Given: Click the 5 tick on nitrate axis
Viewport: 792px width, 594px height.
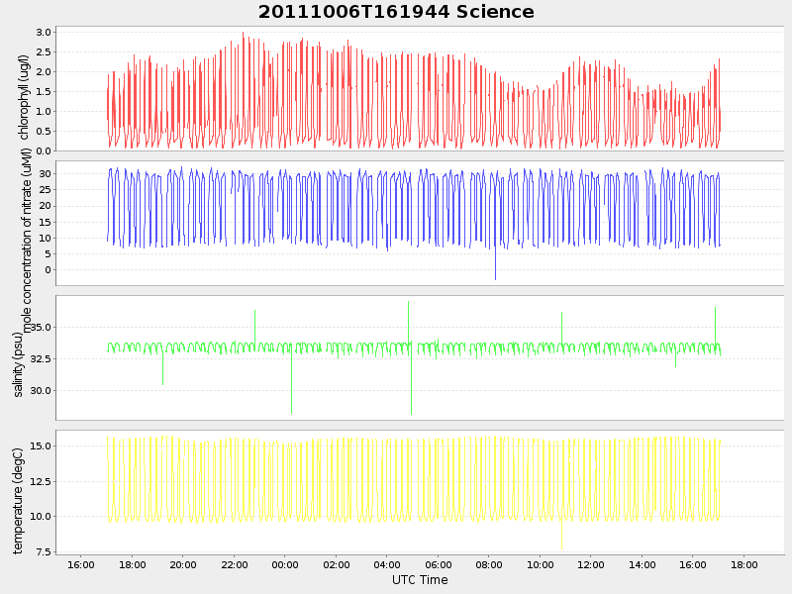Looking at the screenshot, I should (x=48, y=254).
